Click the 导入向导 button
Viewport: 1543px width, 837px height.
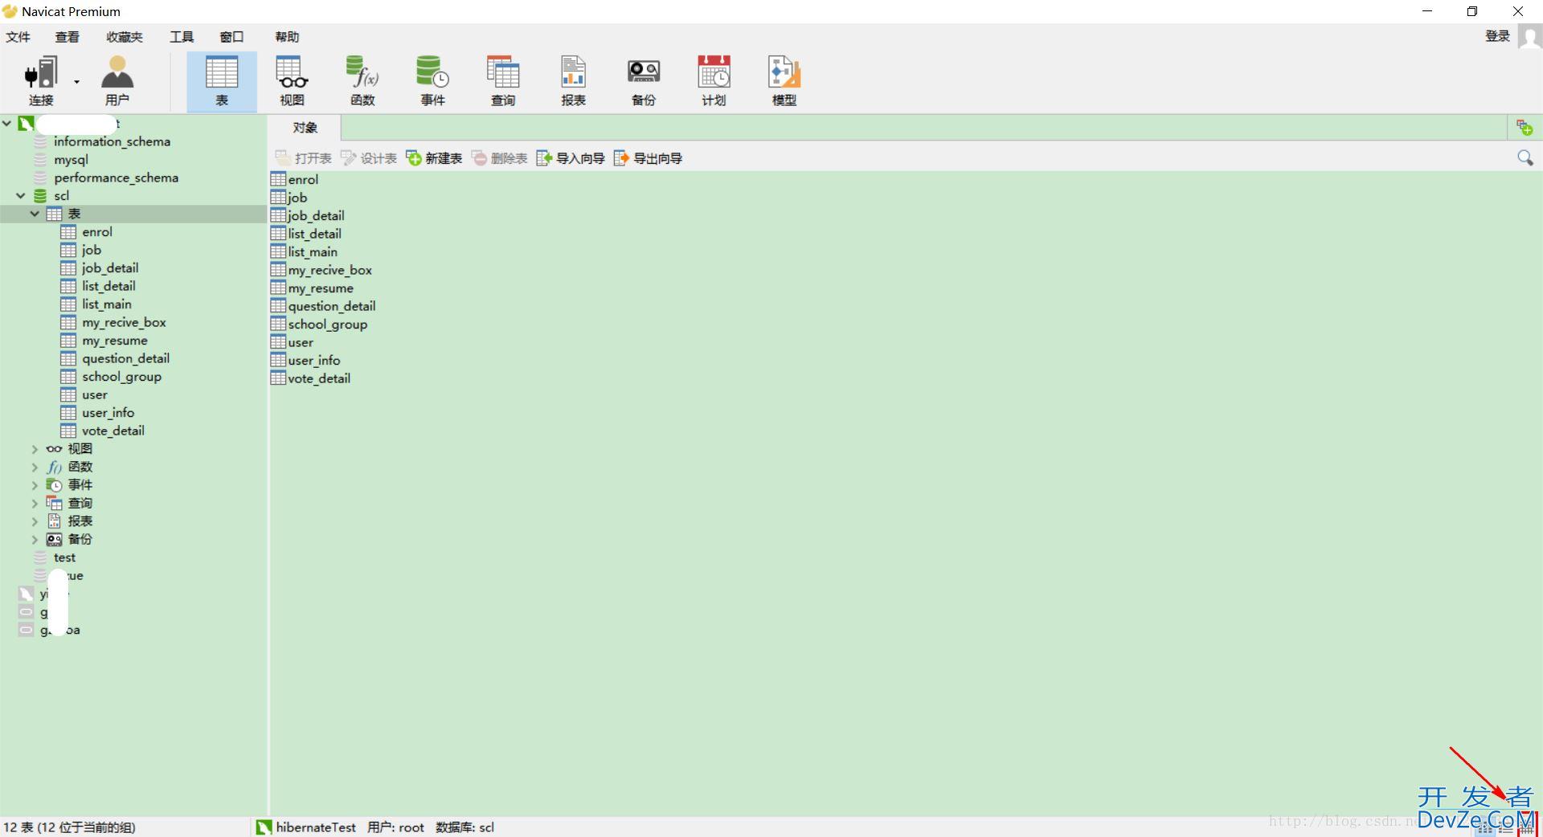tap(571, 158)
